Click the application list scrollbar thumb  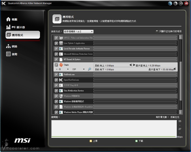click(181, 81)
